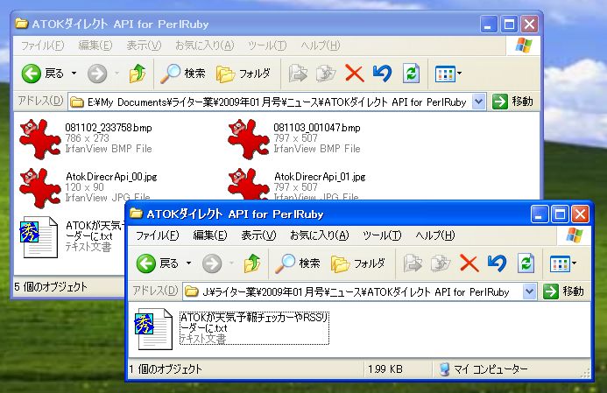Toggle the Folders (フォルダ) pane in the back window
The height and width of the screenshot is (393, 607).
tap(244, 74)
